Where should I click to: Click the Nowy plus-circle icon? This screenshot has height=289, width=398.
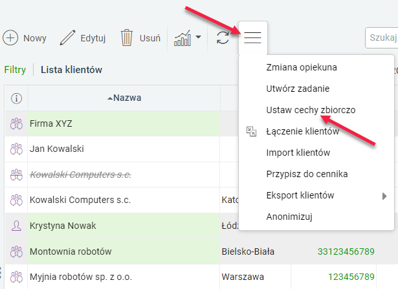[10, 37]
